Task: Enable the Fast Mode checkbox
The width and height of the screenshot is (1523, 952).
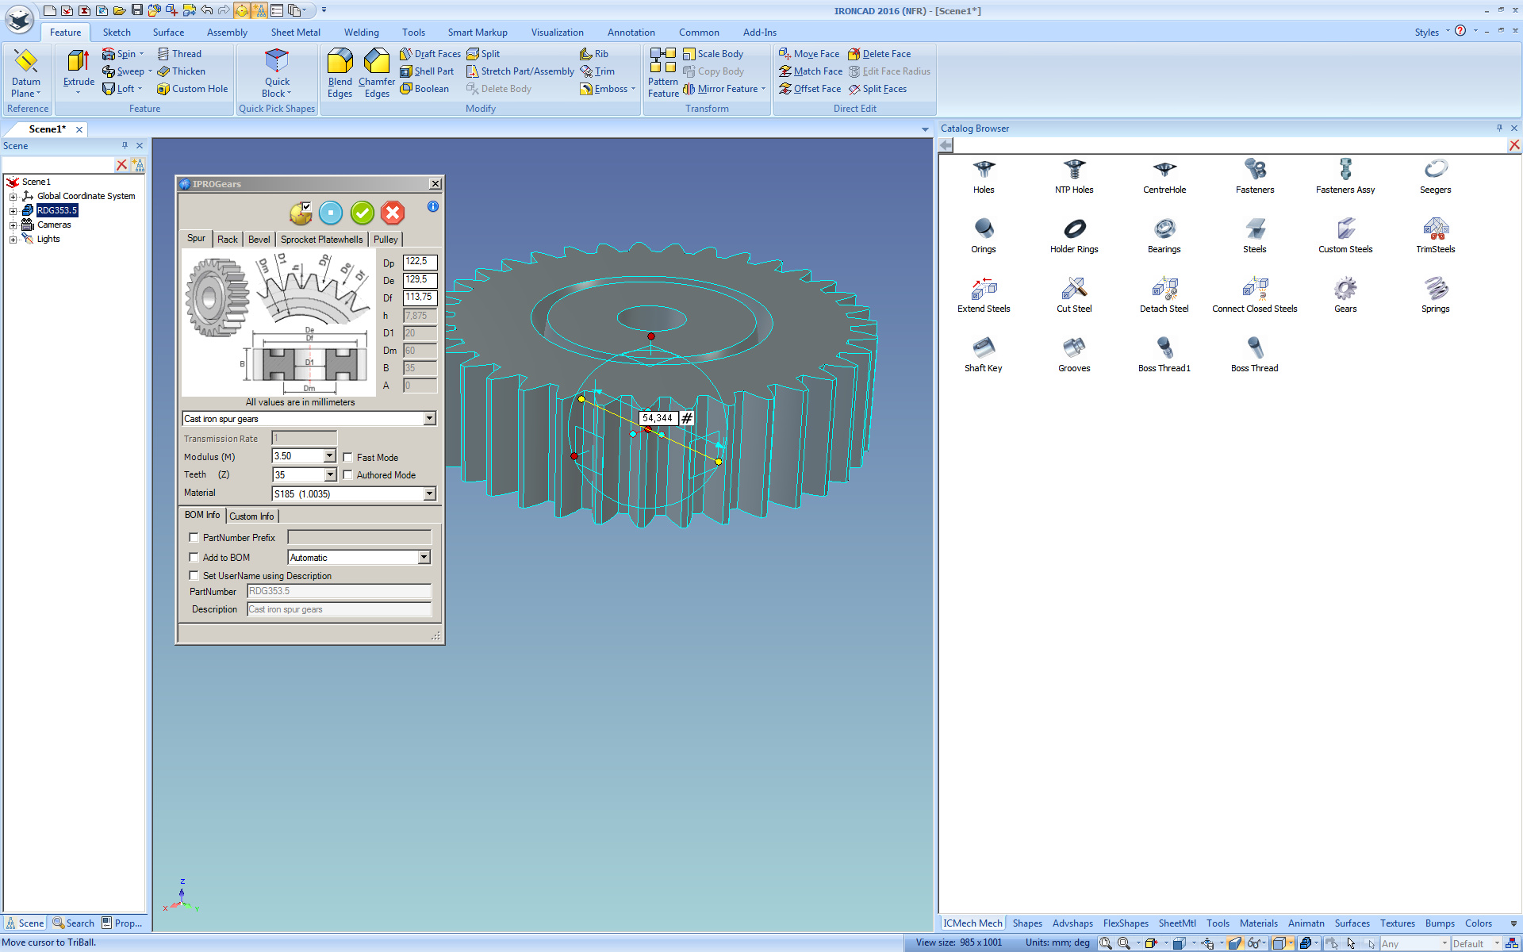Action: tap(348, 458)
